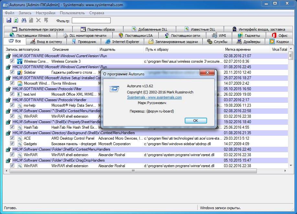Disable the HashTab shell extension entry
The height and width of the screenshot is (214, 297).
pos(12,127)
